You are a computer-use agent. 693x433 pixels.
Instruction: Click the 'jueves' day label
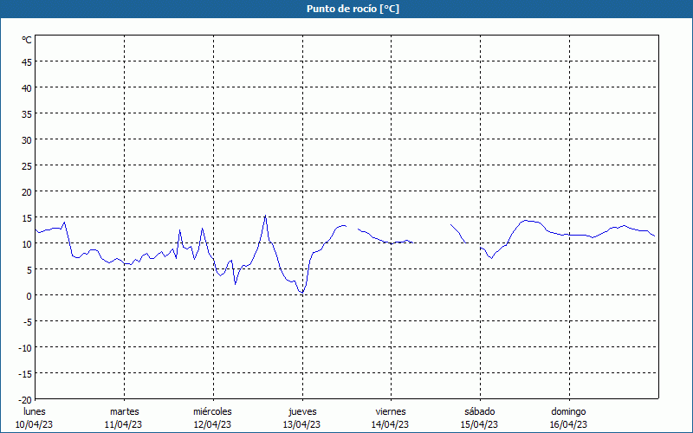pyautogui.click(x=302, y=412)
